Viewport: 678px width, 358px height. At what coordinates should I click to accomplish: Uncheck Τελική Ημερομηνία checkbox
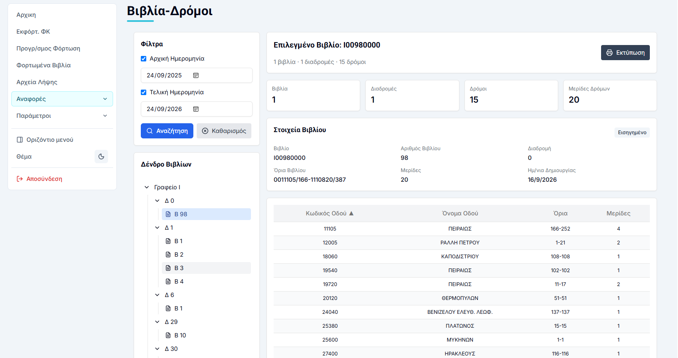tap(144, 93)
